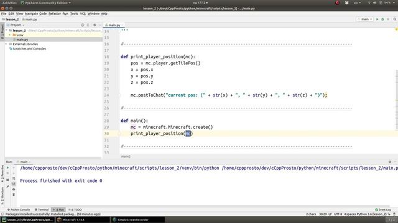Image resolution: width=398 pixels, height=223 pixels.
Task: Open the View menu
Action: pos(19,14)
